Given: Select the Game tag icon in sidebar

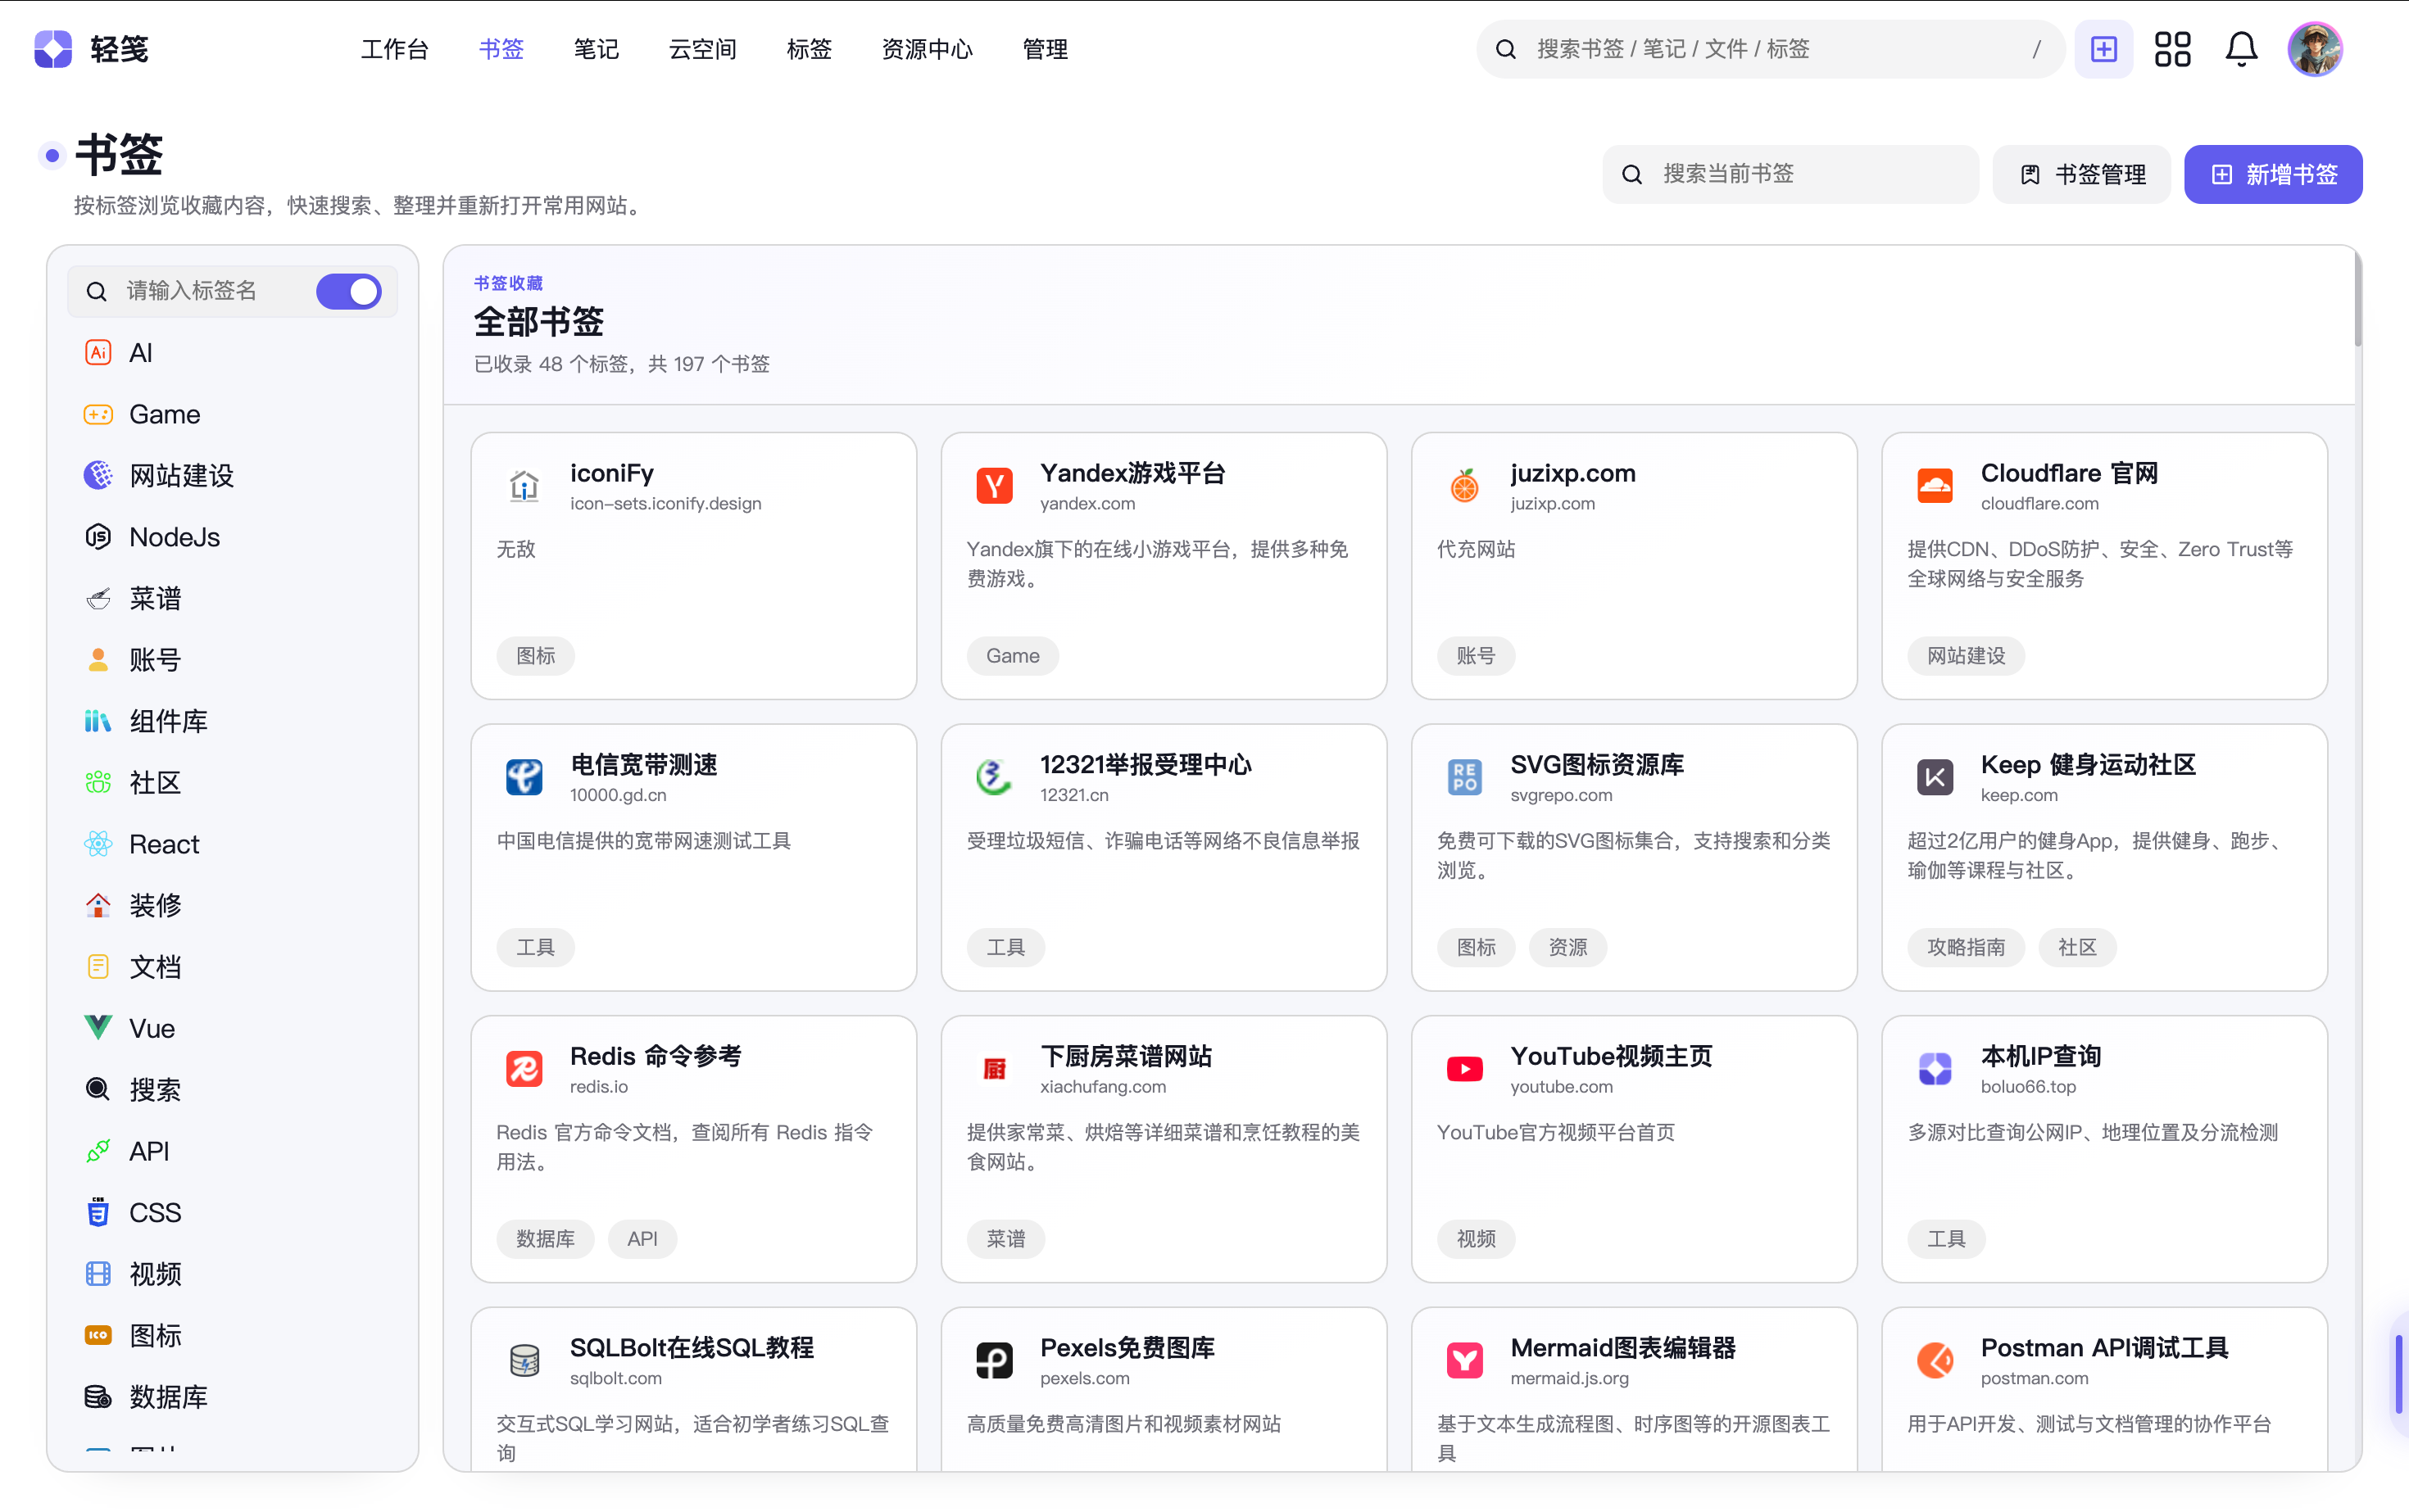Looking at the screenshot, I should point(98,414).
